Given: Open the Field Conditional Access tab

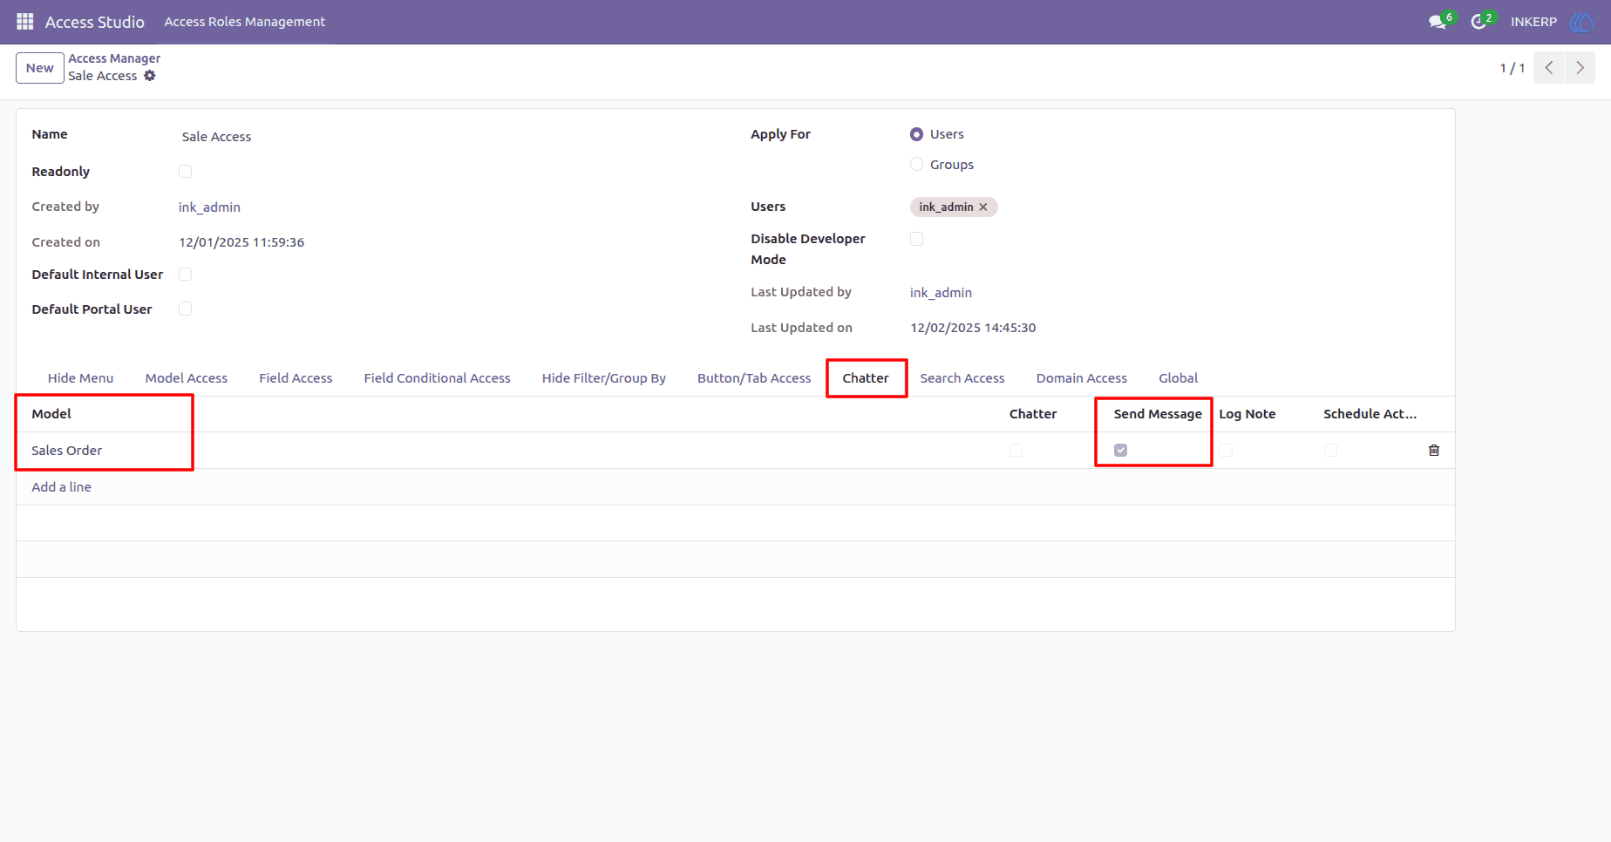Looking at the screenshot, I should [x=437, y=378].
